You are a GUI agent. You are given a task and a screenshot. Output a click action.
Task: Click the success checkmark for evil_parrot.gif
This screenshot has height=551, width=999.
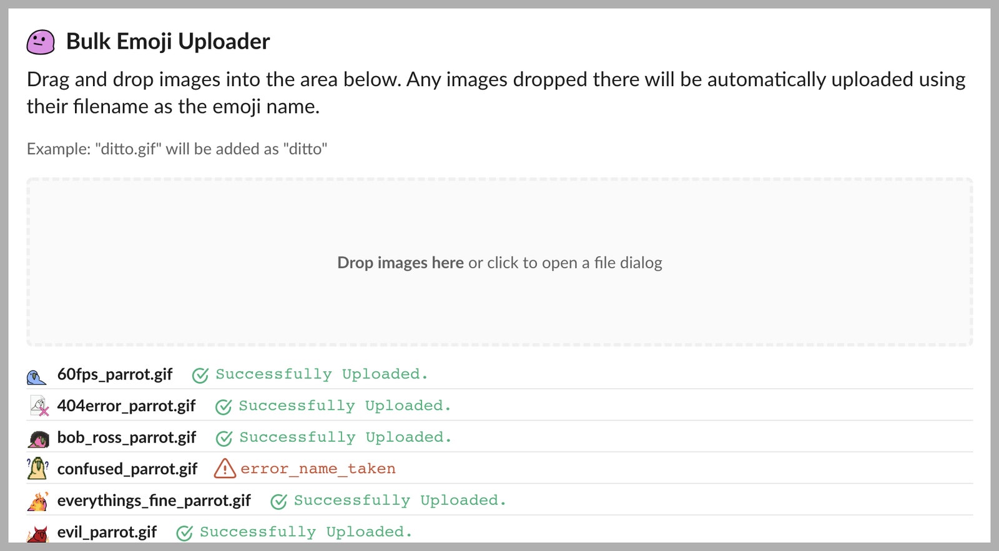pos(185,533)
